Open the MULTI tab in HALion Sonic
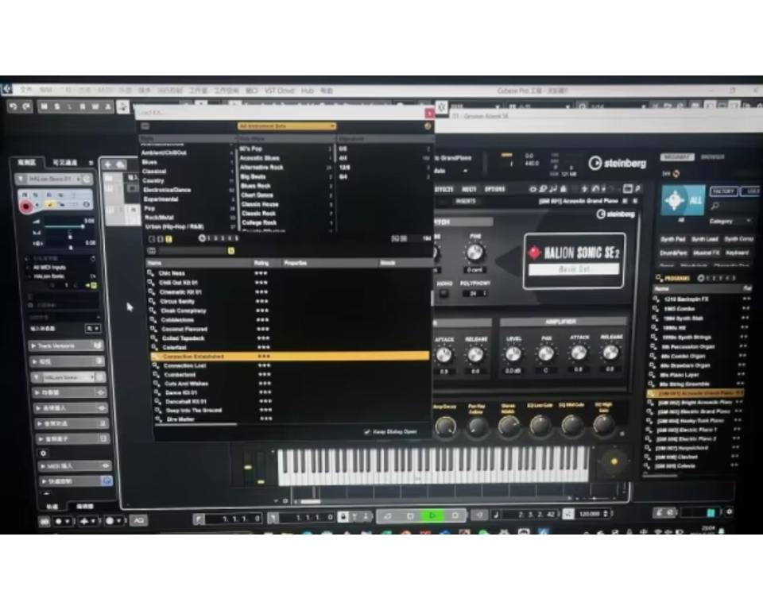This screenshot has width=763, height=610. click(469, 189)
